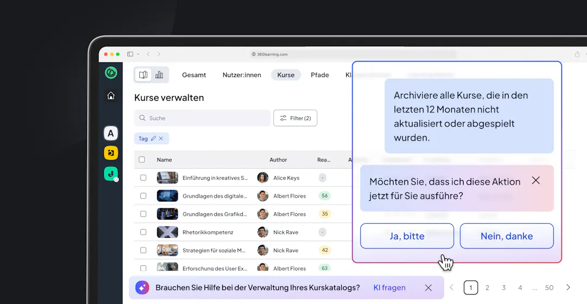Click the 360learning.com address bar

(353, 54)
